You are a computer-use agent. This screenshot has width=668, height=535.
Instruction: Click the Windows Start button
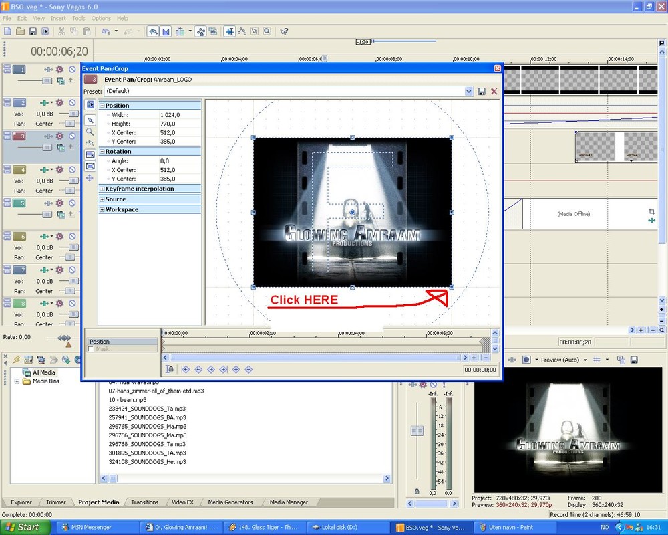click(25, 528)
